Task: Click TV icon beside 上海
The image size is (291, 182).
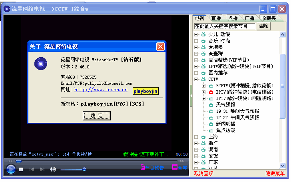Action: pos(203,137)
